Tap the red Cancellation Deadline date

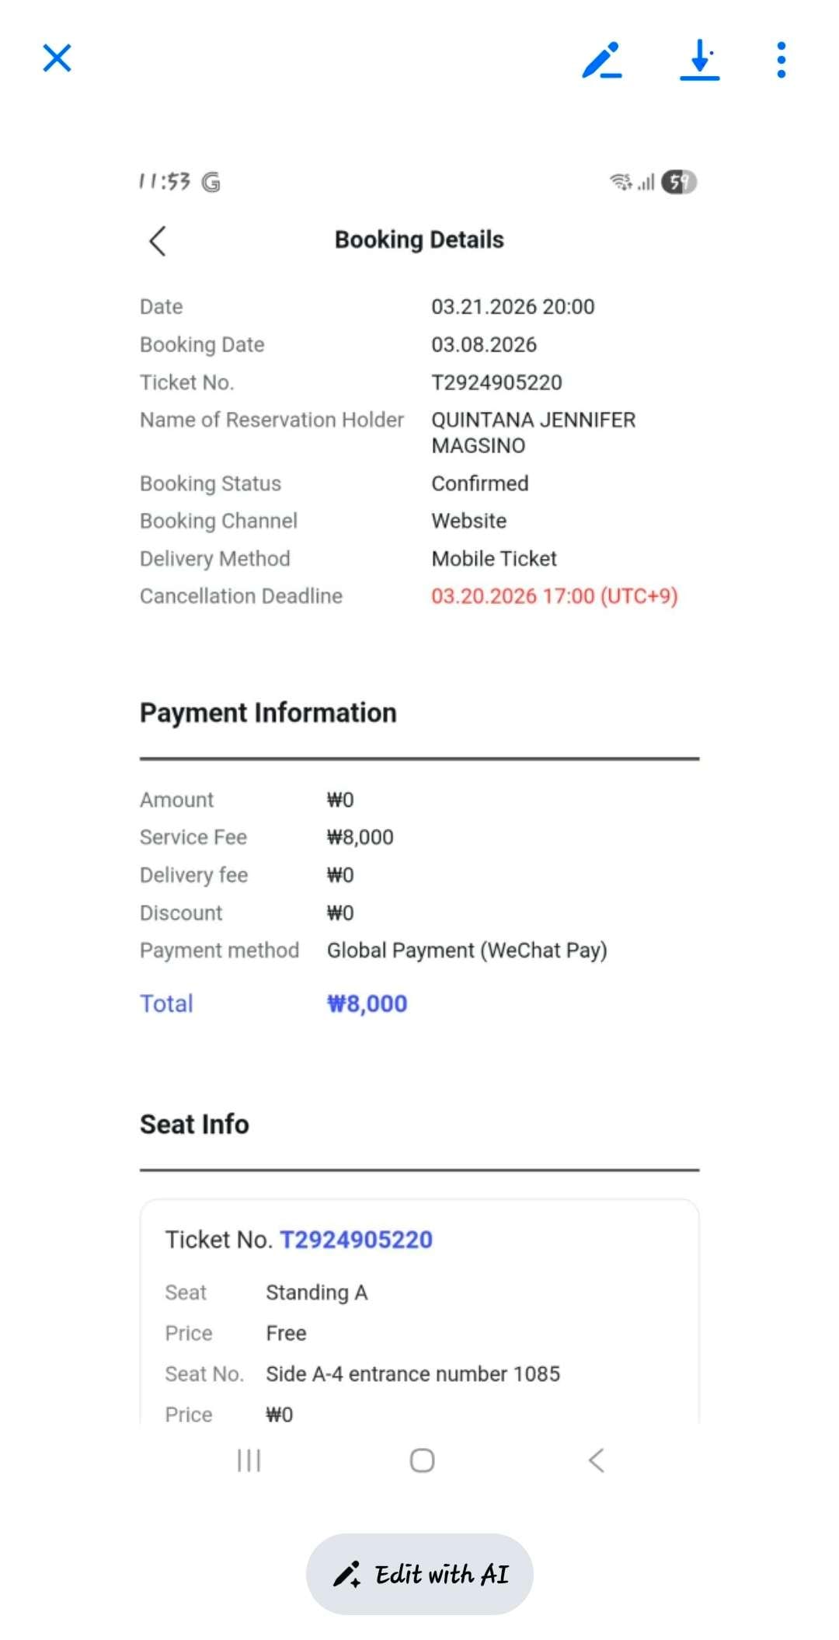[x=555, y=596]
